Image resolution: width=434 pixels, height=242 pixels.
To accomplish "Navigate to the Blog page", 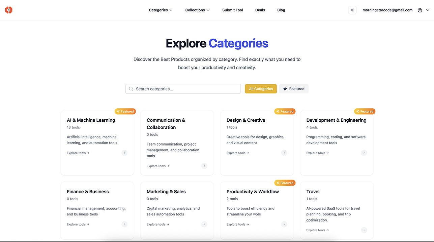I will pyautogui.click(x=281, y=10).
